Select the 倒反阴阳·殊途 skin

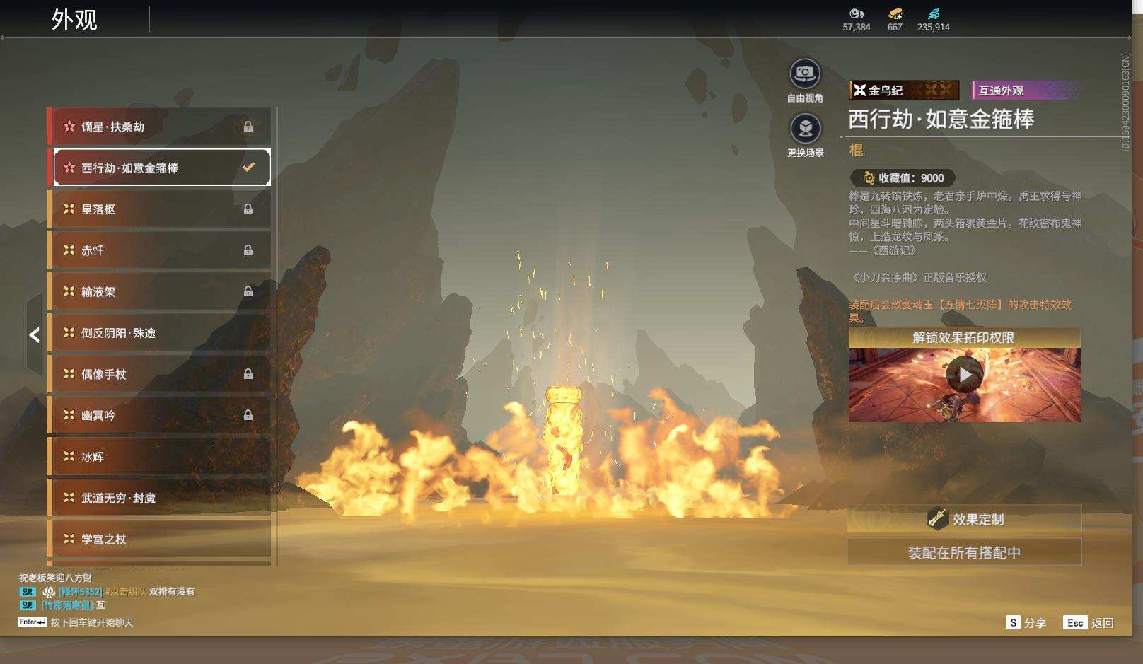pos(160,333)
